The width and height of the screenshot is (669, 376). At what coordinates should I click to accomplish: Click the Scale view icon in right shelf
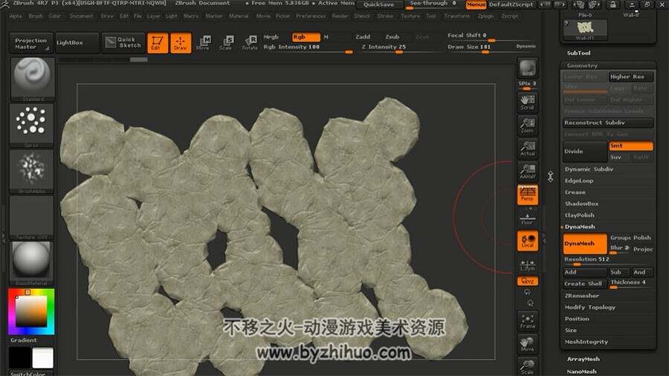coord(527,366)
